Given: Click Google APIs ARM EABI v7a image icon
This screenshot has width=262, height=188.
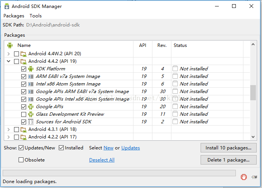Looking at the screenshot, I should click(x=31, y=92).
